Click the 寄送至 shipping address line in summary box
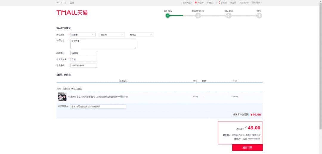This screenshot has height=154, width=322. [x=241, y=135]
